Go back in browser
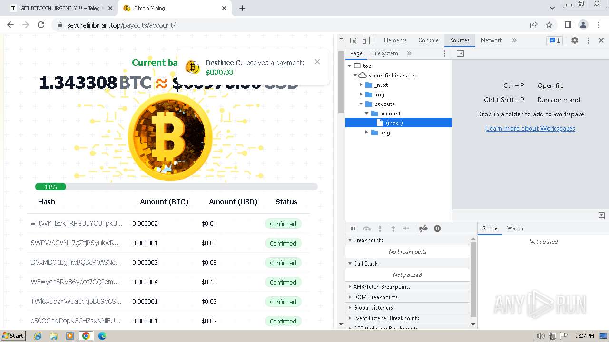The image size is (609, 342). click(x=10, y=25)
